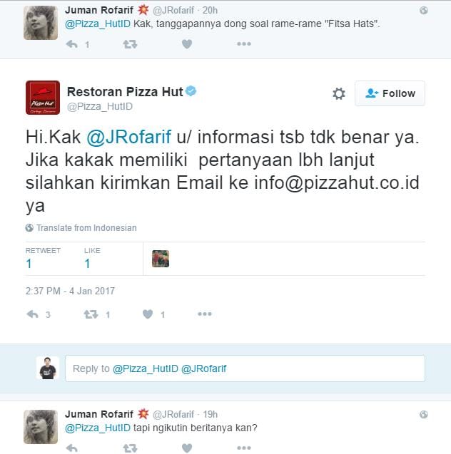Image resolution: width=451 pixels, height=454 pixels.
Task: Open @JRofarif mention in main tweet
Action: (128, 137)
